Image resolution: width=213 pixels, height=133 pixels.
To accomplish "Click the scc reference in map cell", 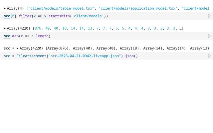I will click(x=7, y=36).
